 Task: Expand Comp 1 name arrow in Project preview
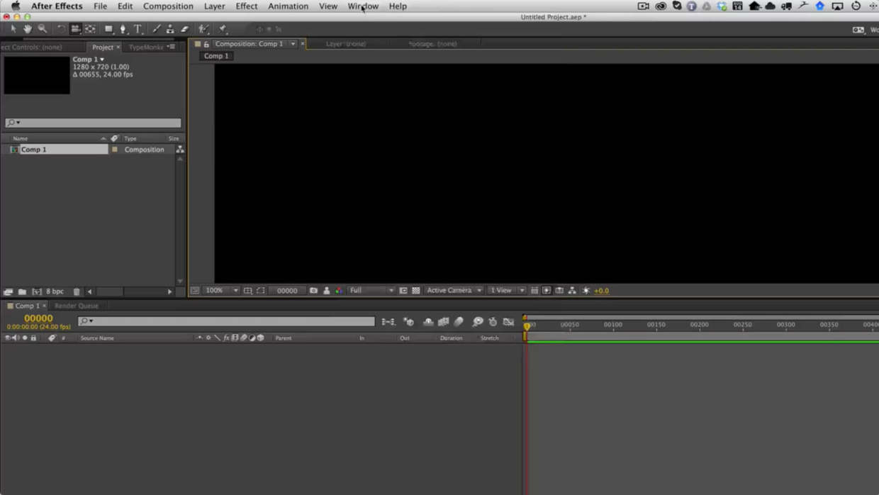coord(102,60)
